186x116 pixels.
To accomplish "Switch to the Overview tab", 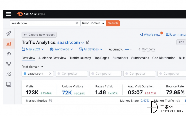I will tap(28, 58).
